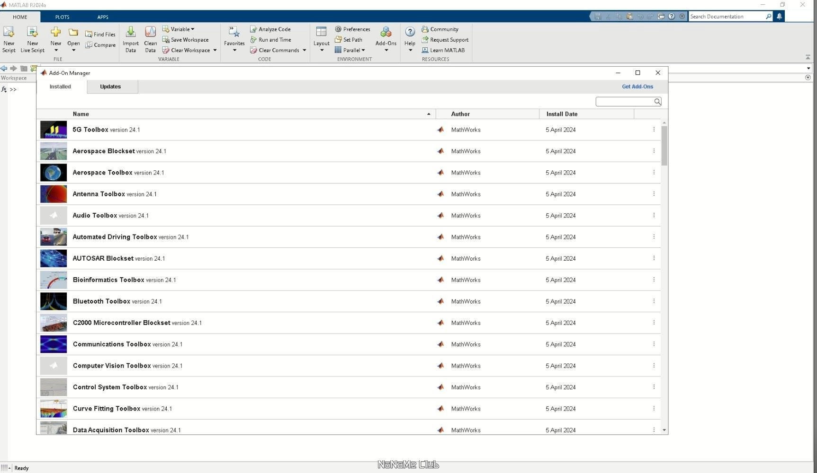Click the Automated Driving Toolbox thumbnail
This screenshot has width=817, height=473.
point(54,237)
